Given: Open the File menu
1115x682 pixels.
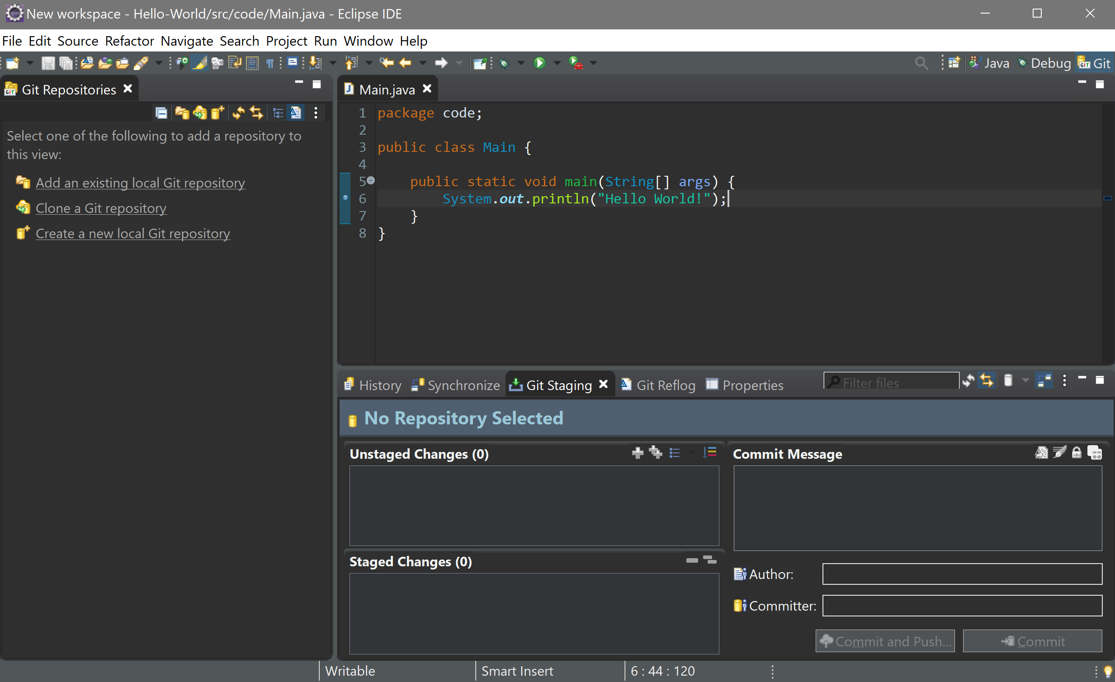Looking at the screenshot, I should click(x=12, y=41).
